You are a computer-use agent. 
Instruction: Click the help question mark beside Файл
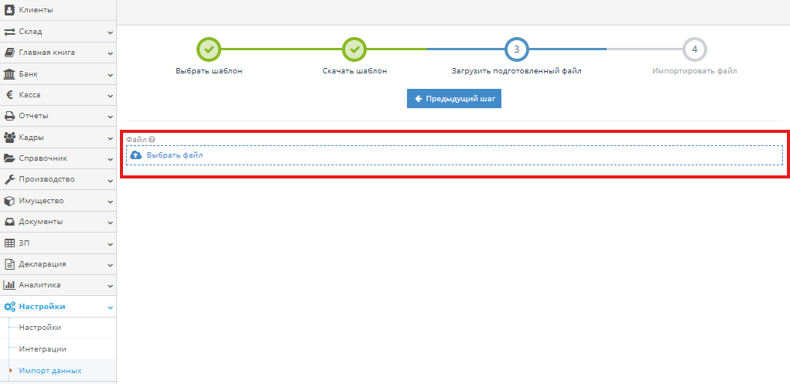click(x=152, y=140)
